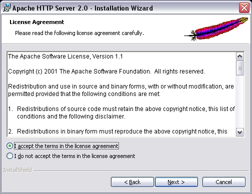Click the Next > button
The width and height of the screenshot is (252, 194).
[176, 182]
